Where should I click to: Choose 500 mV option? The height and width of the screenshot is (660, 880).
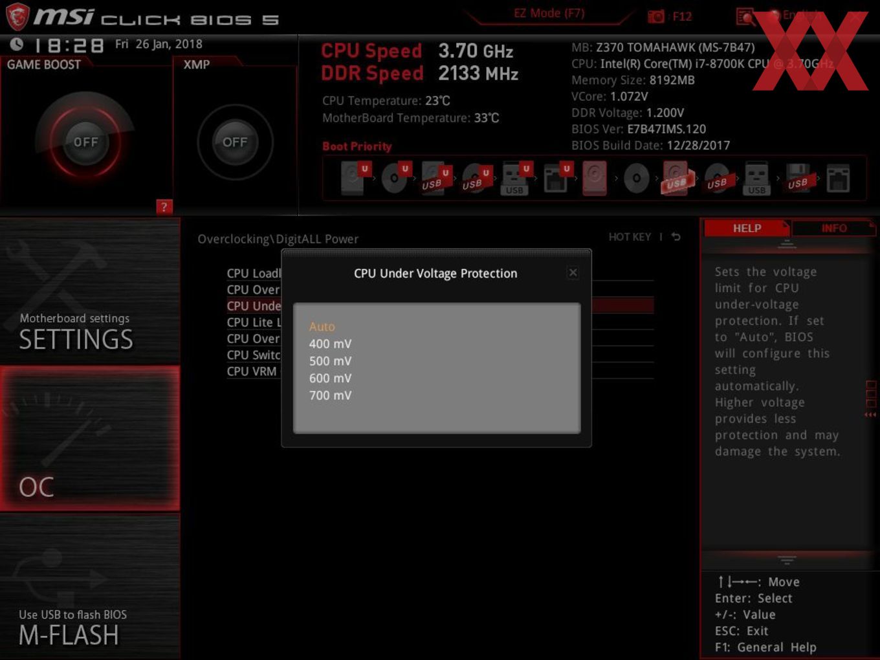click(x=330, y=361)
